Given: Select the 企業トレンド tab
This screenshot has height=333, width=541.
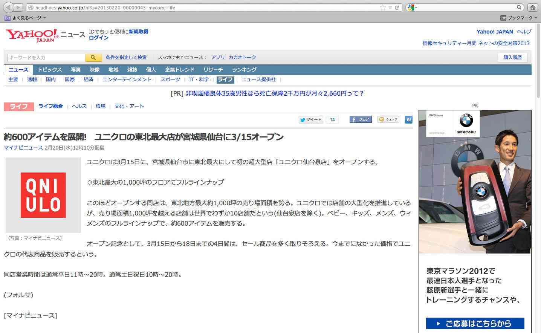Looking at the screenshot, I should (x=180, y=70).
